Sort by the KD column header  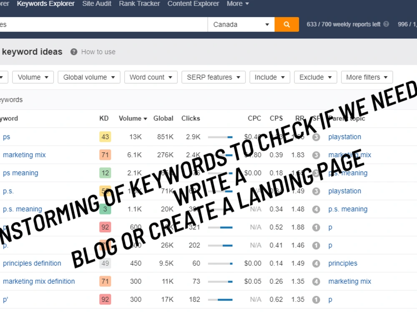[104, 118]
